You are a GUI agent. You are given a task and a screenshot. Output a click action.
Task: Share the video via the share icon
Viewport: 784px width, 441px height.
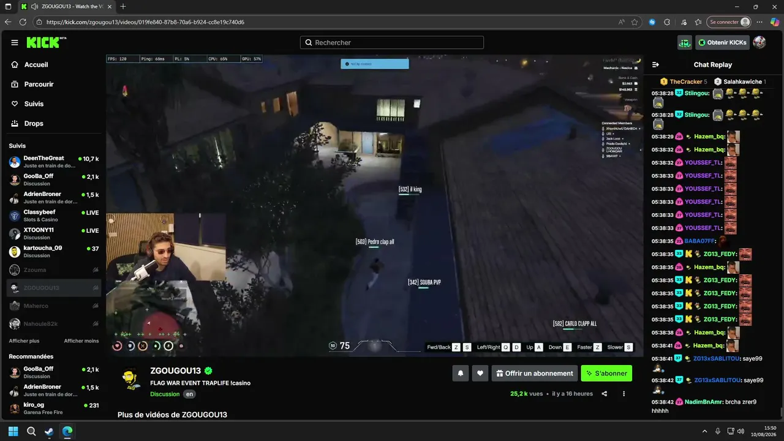click(x=605, y=394)
